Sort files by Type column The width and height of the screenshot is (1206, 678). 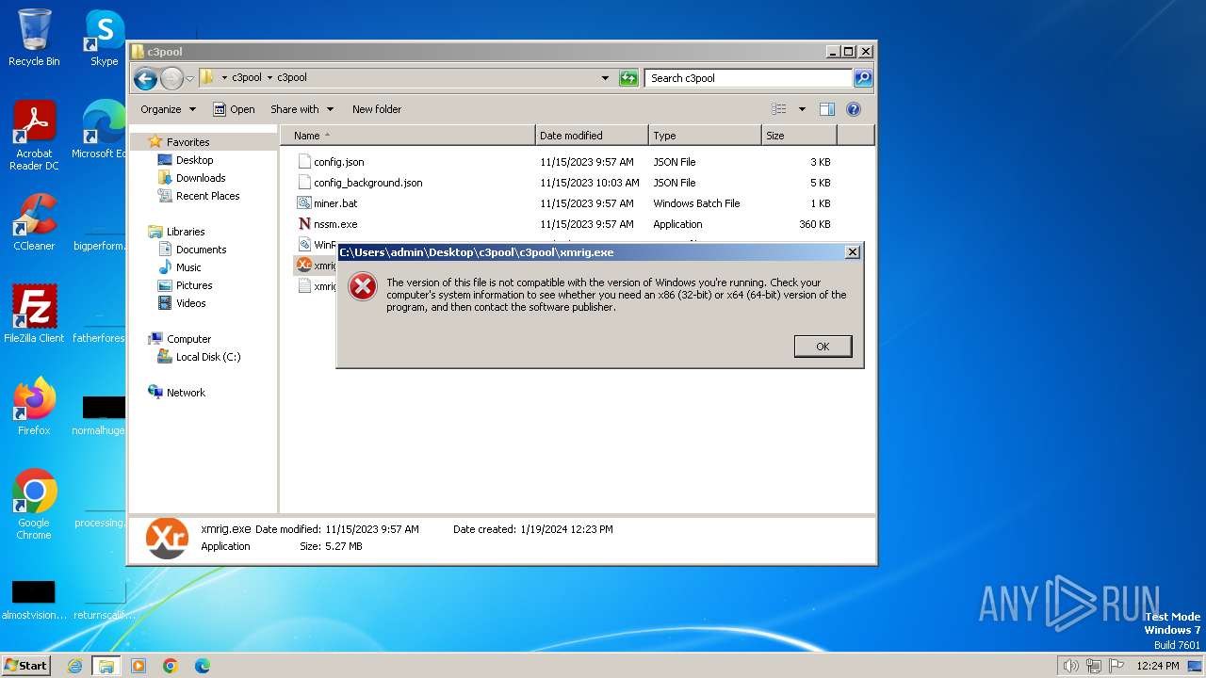tap(705, 136)
